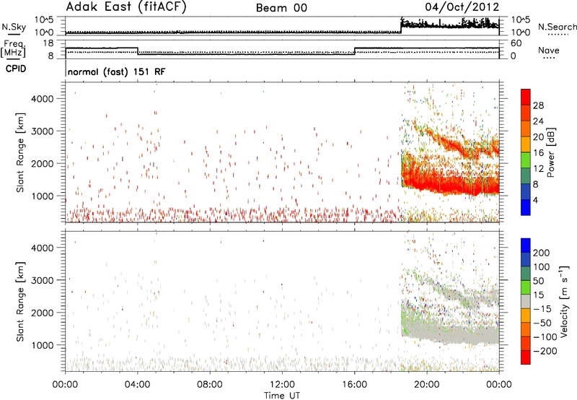Viewport: 577px width, 400px height.
Task: Click the "08:00" time tick label
Action: click(209, 385)
